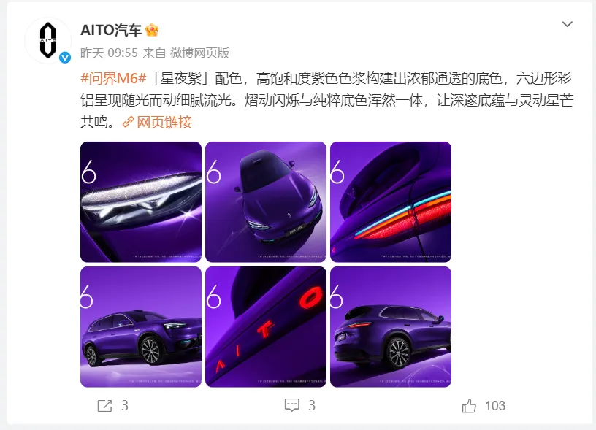Open the #问界M6# hashtag topic

point(113,78)
